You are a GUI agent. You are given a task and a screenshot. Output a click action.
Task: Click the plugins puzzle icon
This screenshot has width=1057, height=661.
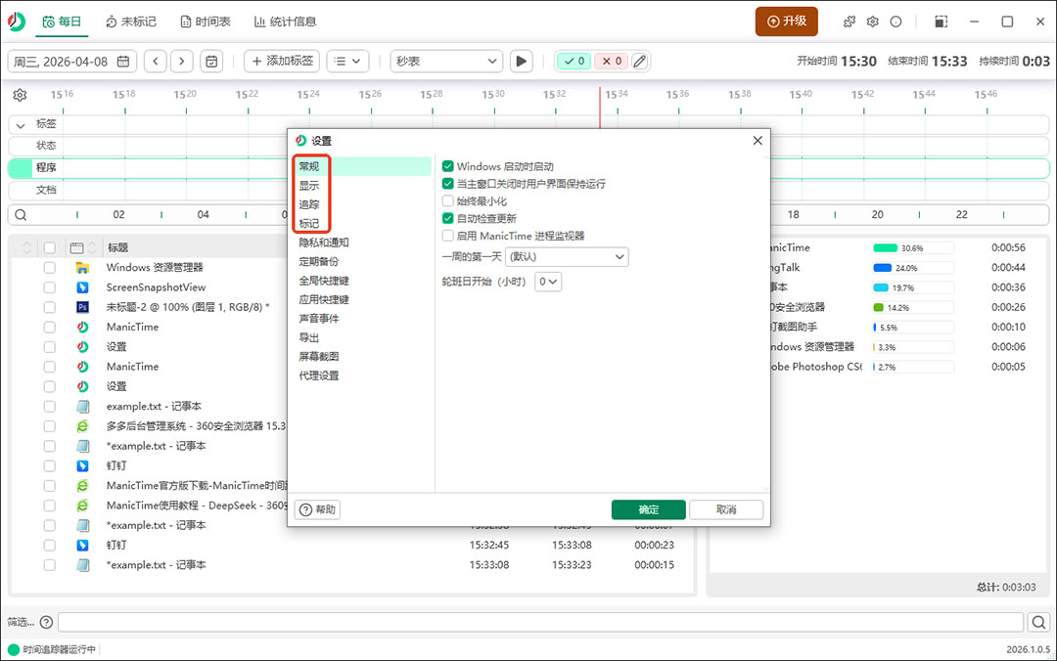coord(850,22)
